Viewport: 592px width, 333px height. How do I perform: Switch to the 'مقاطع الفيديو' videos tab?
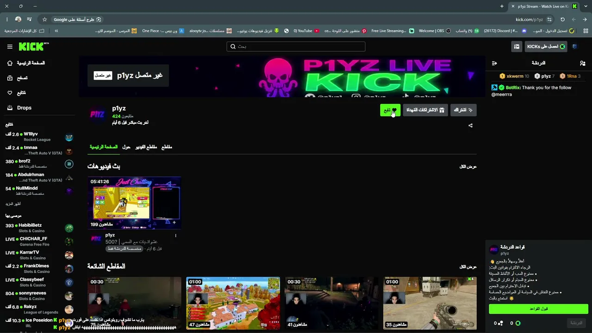click(146, 147)
